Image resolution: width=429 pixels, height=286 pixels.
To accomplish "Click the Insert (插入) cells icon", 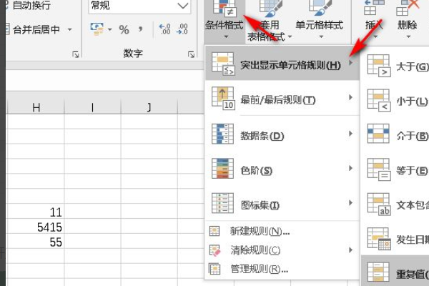I will pyautogui.click(x=374, y=8).
